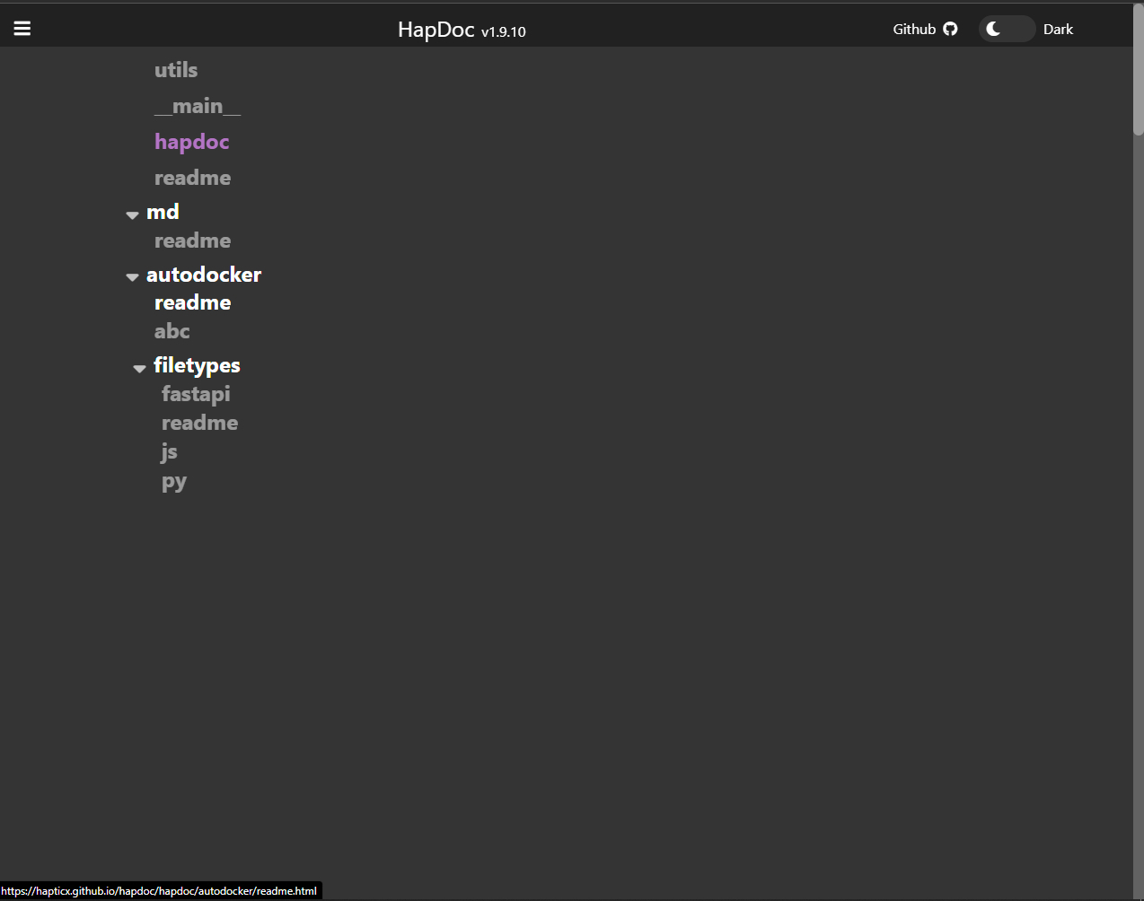Open the abc page

click(x=172, y=331)
